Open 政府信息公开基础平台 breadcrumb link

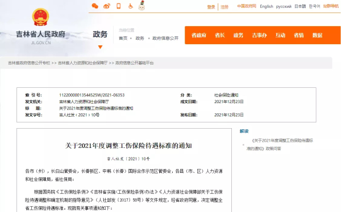coord(134,63)
